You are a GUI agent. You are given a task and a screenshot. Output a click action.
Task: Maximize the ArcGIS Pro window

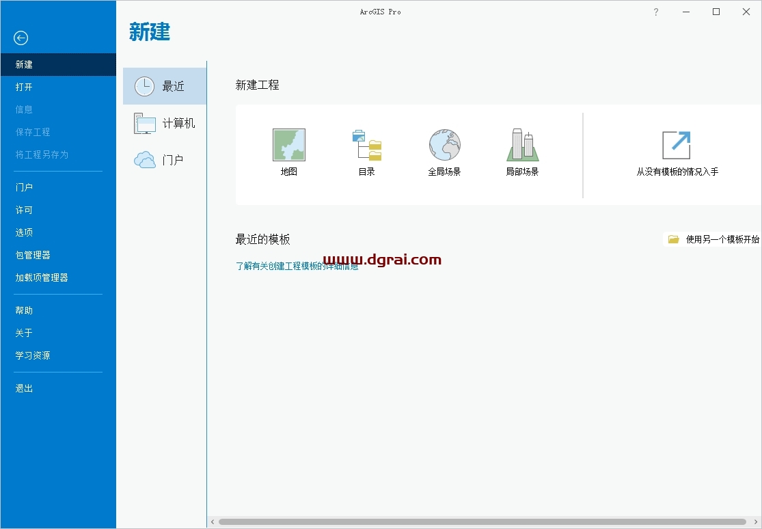click(x=716, y=12)
